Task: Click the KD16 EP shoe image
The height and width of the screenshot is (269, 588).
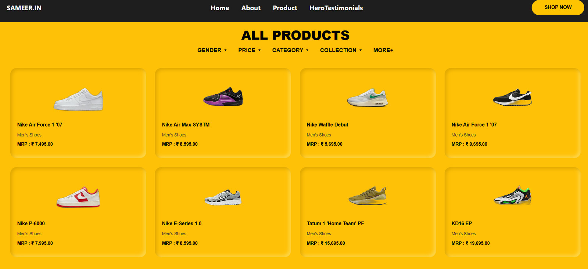Action: point(512,196)
